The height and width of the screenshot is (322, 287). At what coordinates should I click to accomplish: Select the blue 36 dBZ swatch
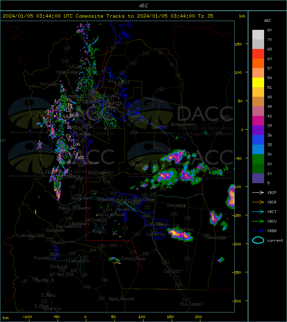point(258,140)
